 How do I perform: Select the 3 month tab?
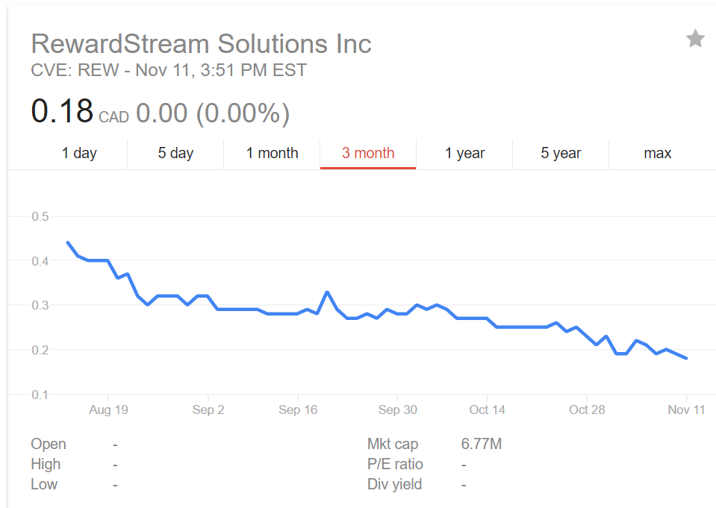point(368,153)
